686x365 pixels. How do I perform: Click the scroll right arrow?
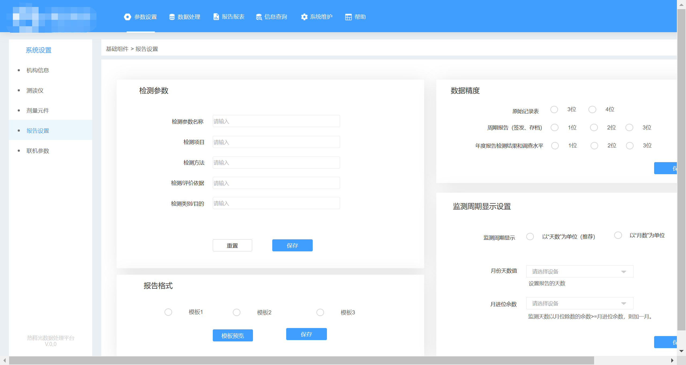click(x=672, y=360)
